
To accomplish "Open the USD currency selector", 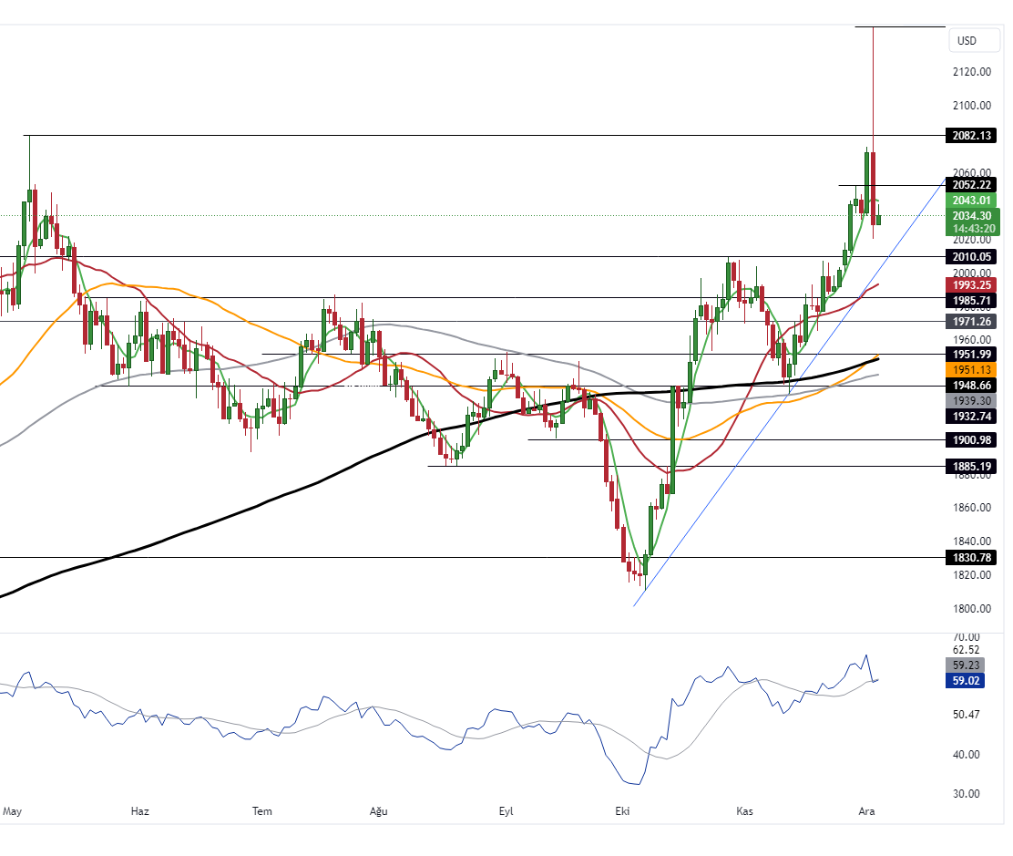I will pyautogui.click(x=966, y=41).
